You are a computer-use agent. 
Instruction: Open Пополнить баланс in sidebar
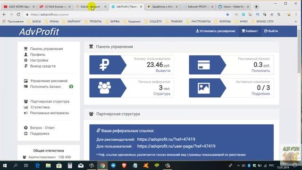pos(42,87)
